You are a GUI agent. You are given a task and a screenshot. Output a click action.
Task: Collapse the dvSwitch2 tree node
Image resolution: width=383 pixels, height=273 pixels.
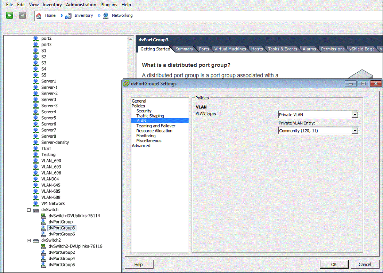click(29, 241)
